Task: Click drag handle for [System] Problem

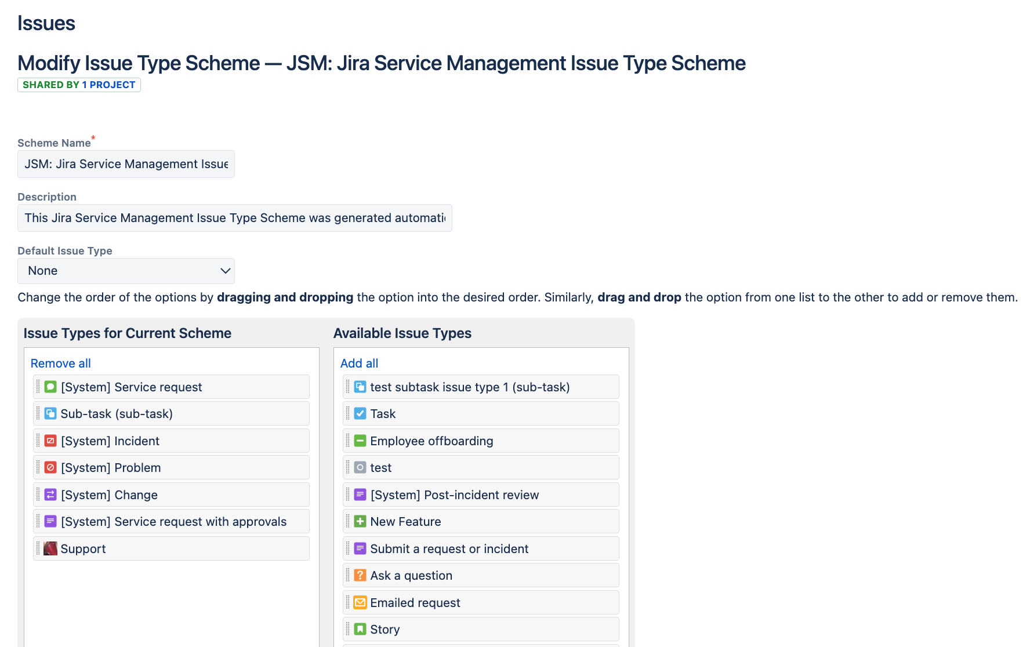Action: 38,467
